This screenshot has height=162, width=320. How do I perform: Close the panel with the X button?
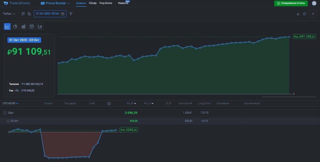click(313, 14)
